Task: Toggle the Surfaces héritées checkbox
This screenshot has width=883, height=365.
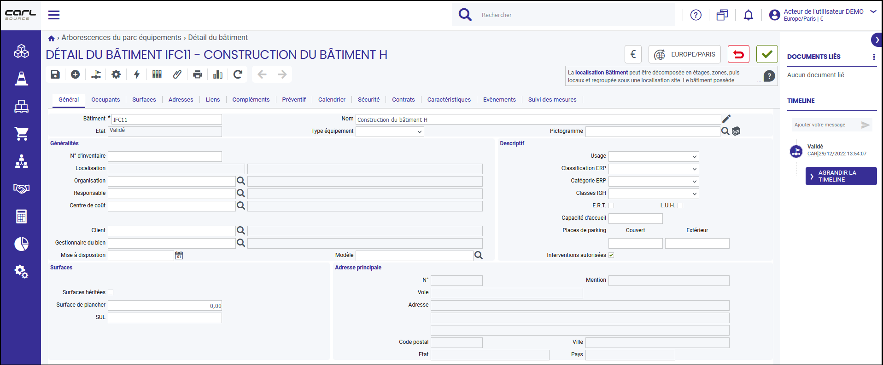Action: click(x=111, y=292)
